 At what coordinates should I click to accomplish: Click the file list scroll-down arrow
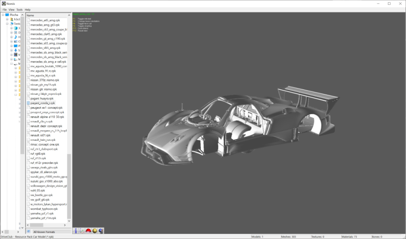click(x=69, y=221)
